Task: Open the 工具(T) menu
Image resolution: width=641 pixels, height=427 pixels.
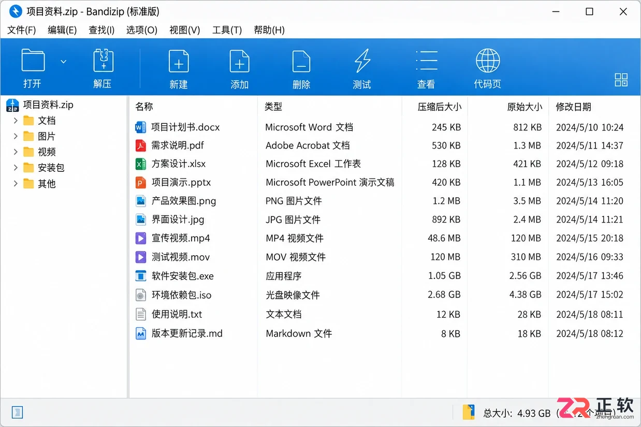Action: pyautogui.click(x=227, y=30)
